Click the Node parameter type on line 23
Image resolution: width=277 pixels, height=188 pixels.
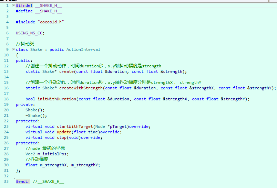click(x=100, y=126)
